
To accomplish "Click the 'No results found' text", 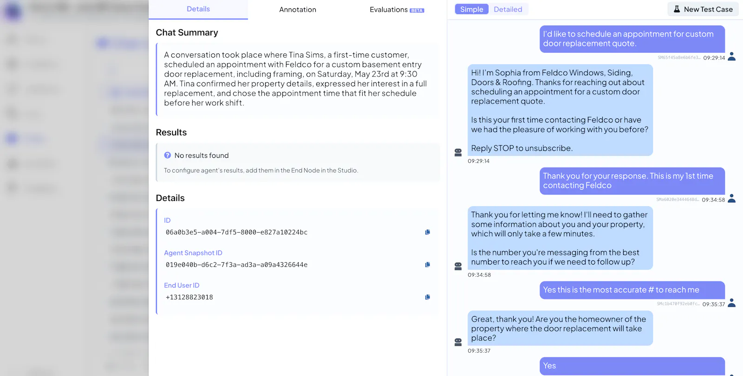I will click(202, 156).
